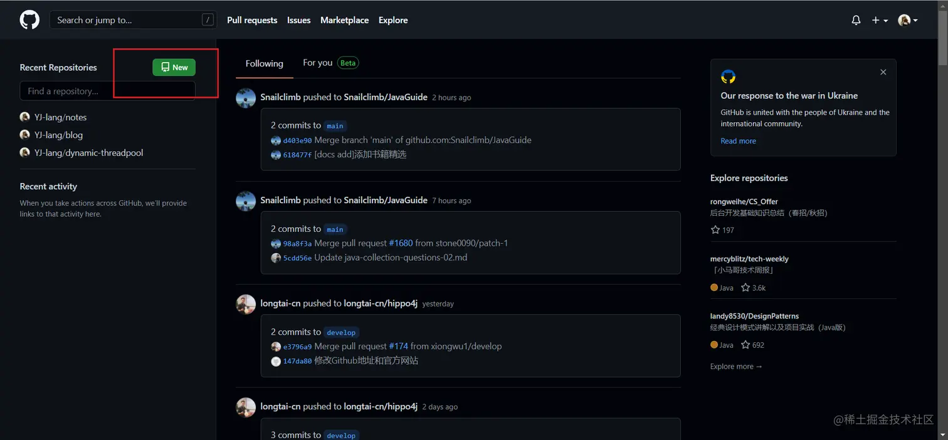Dismiss the Ukraine response notice
948x440 pixels.
point(883,72)
